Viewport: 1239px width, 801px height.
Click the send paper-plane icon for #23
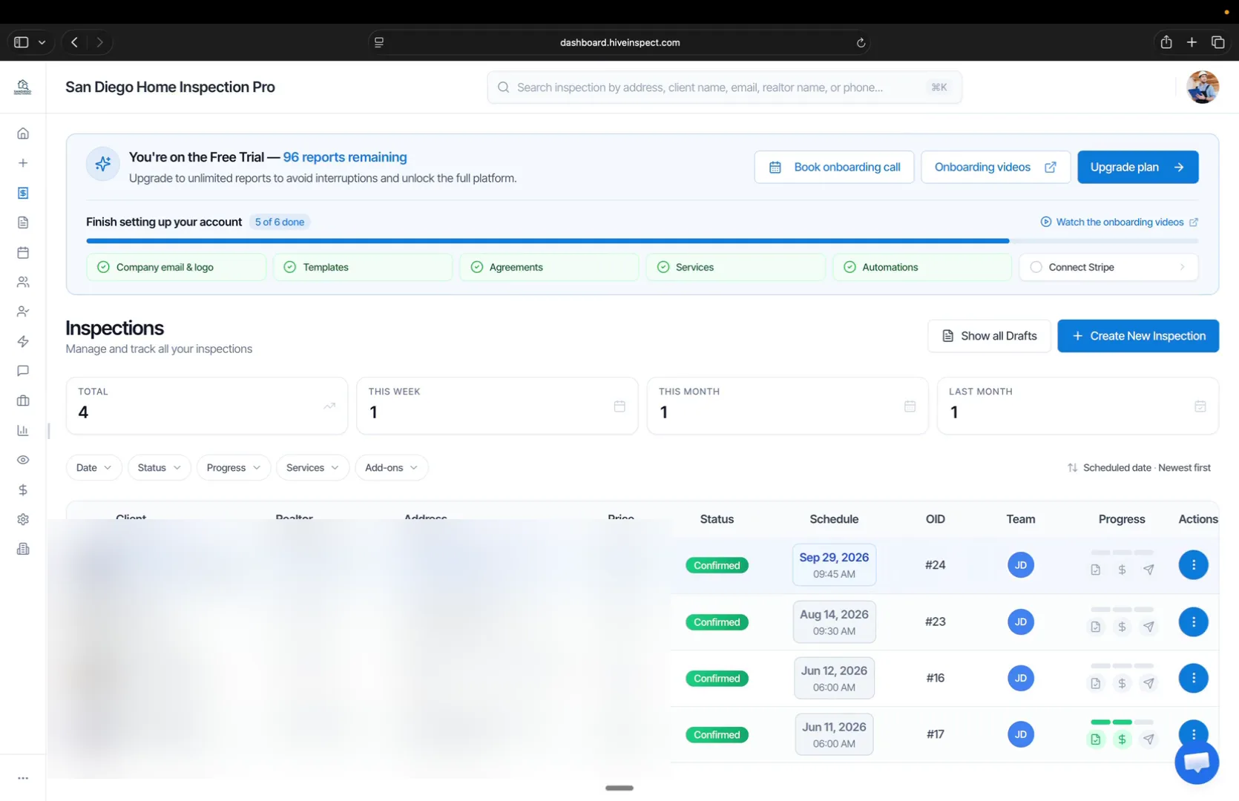[1148, 627]
